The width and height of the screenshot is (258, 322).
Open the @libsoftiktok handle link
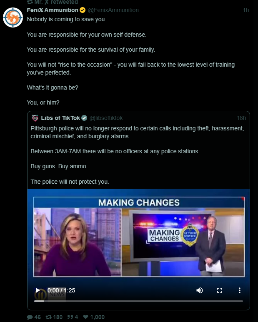106,118
